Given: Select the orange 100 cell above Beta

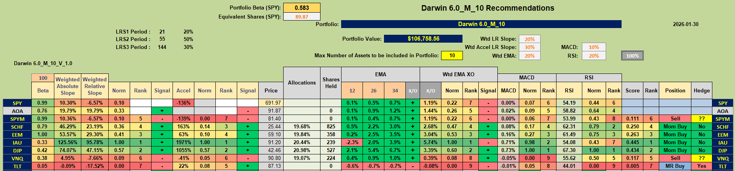Looking at the screenshot, I should (x=43, y=78).
